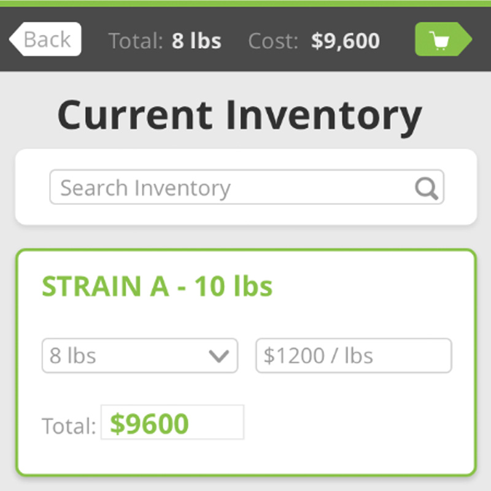This screenshot has width=491, height=491.
Task: Go back using the Back button
Action: 45,39
